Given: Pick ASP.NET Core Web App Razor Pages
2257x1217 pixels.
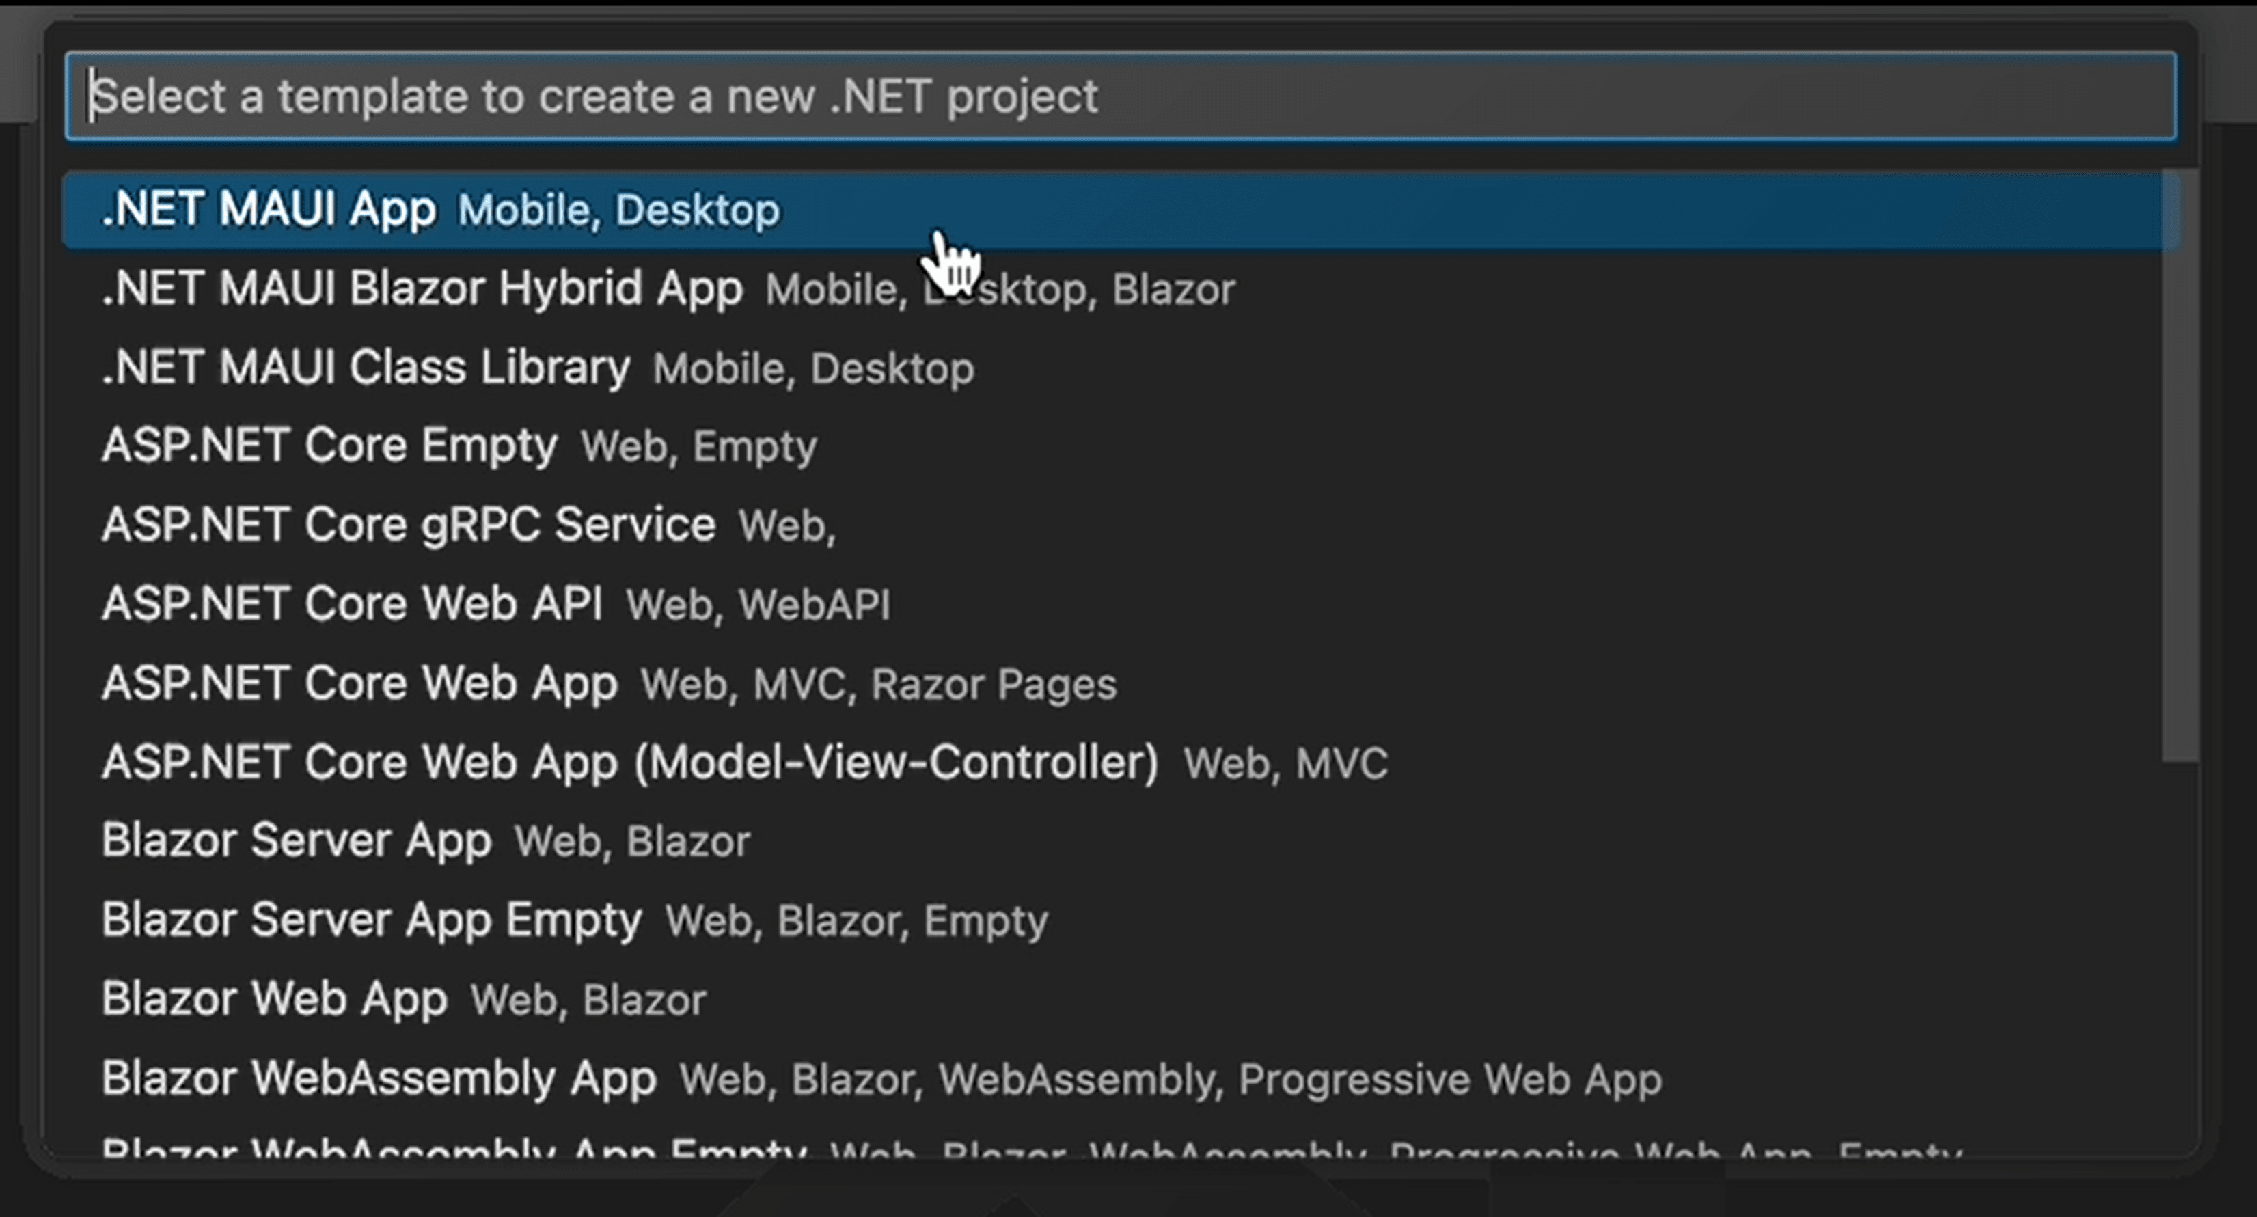Looking at the screenshot, I should click(x=1121, y=683).
